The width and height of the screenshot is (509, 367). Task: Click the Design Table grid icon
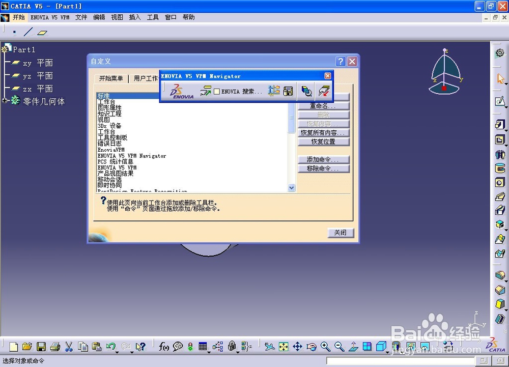point(203,347)
